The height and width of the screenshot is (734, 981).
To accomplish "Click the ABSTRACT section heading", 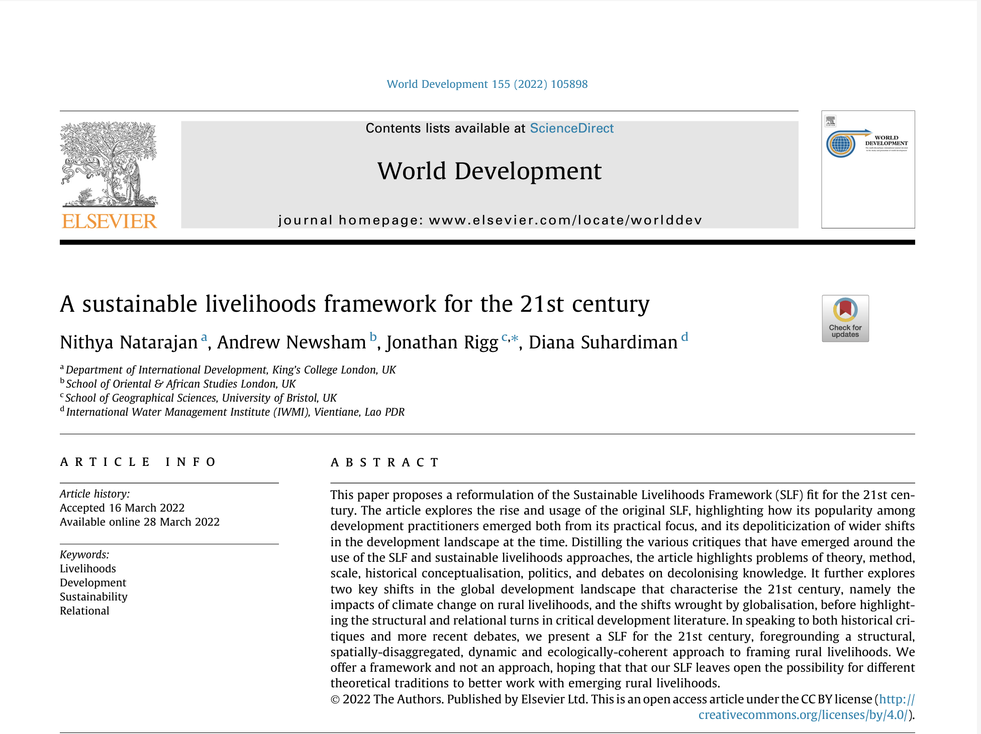I will pos(385,462).
